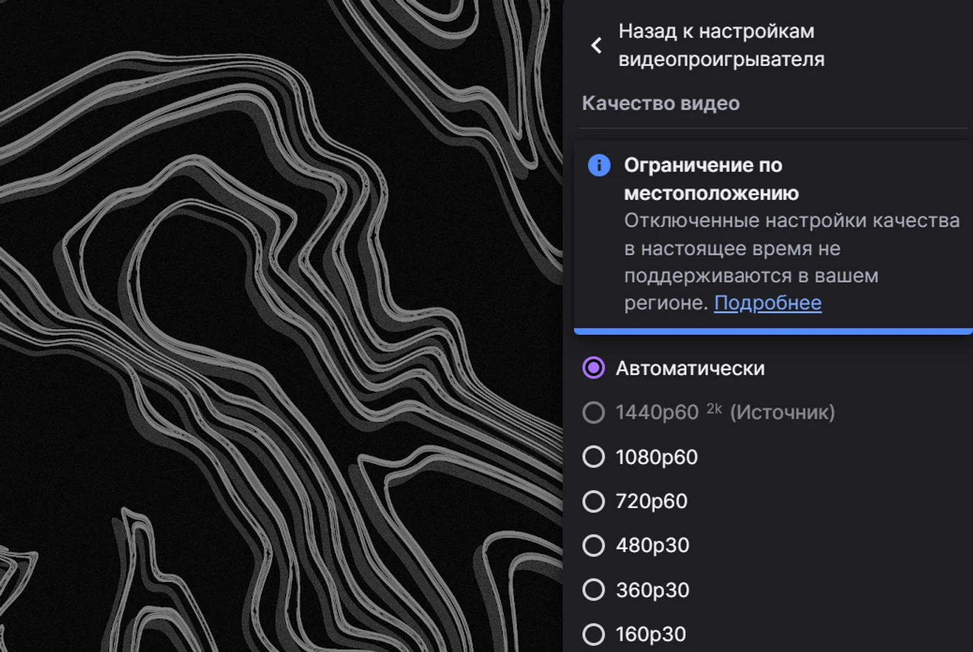Viewport: 973px width, 652px height.
Task: Choose the 1080p60 quality radio button
Action: (x=593, y=457)
